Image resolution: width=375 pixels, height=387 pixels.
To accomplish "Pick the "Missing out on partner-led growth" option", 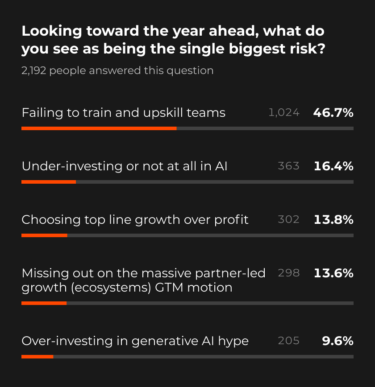I will click(143, 280).
